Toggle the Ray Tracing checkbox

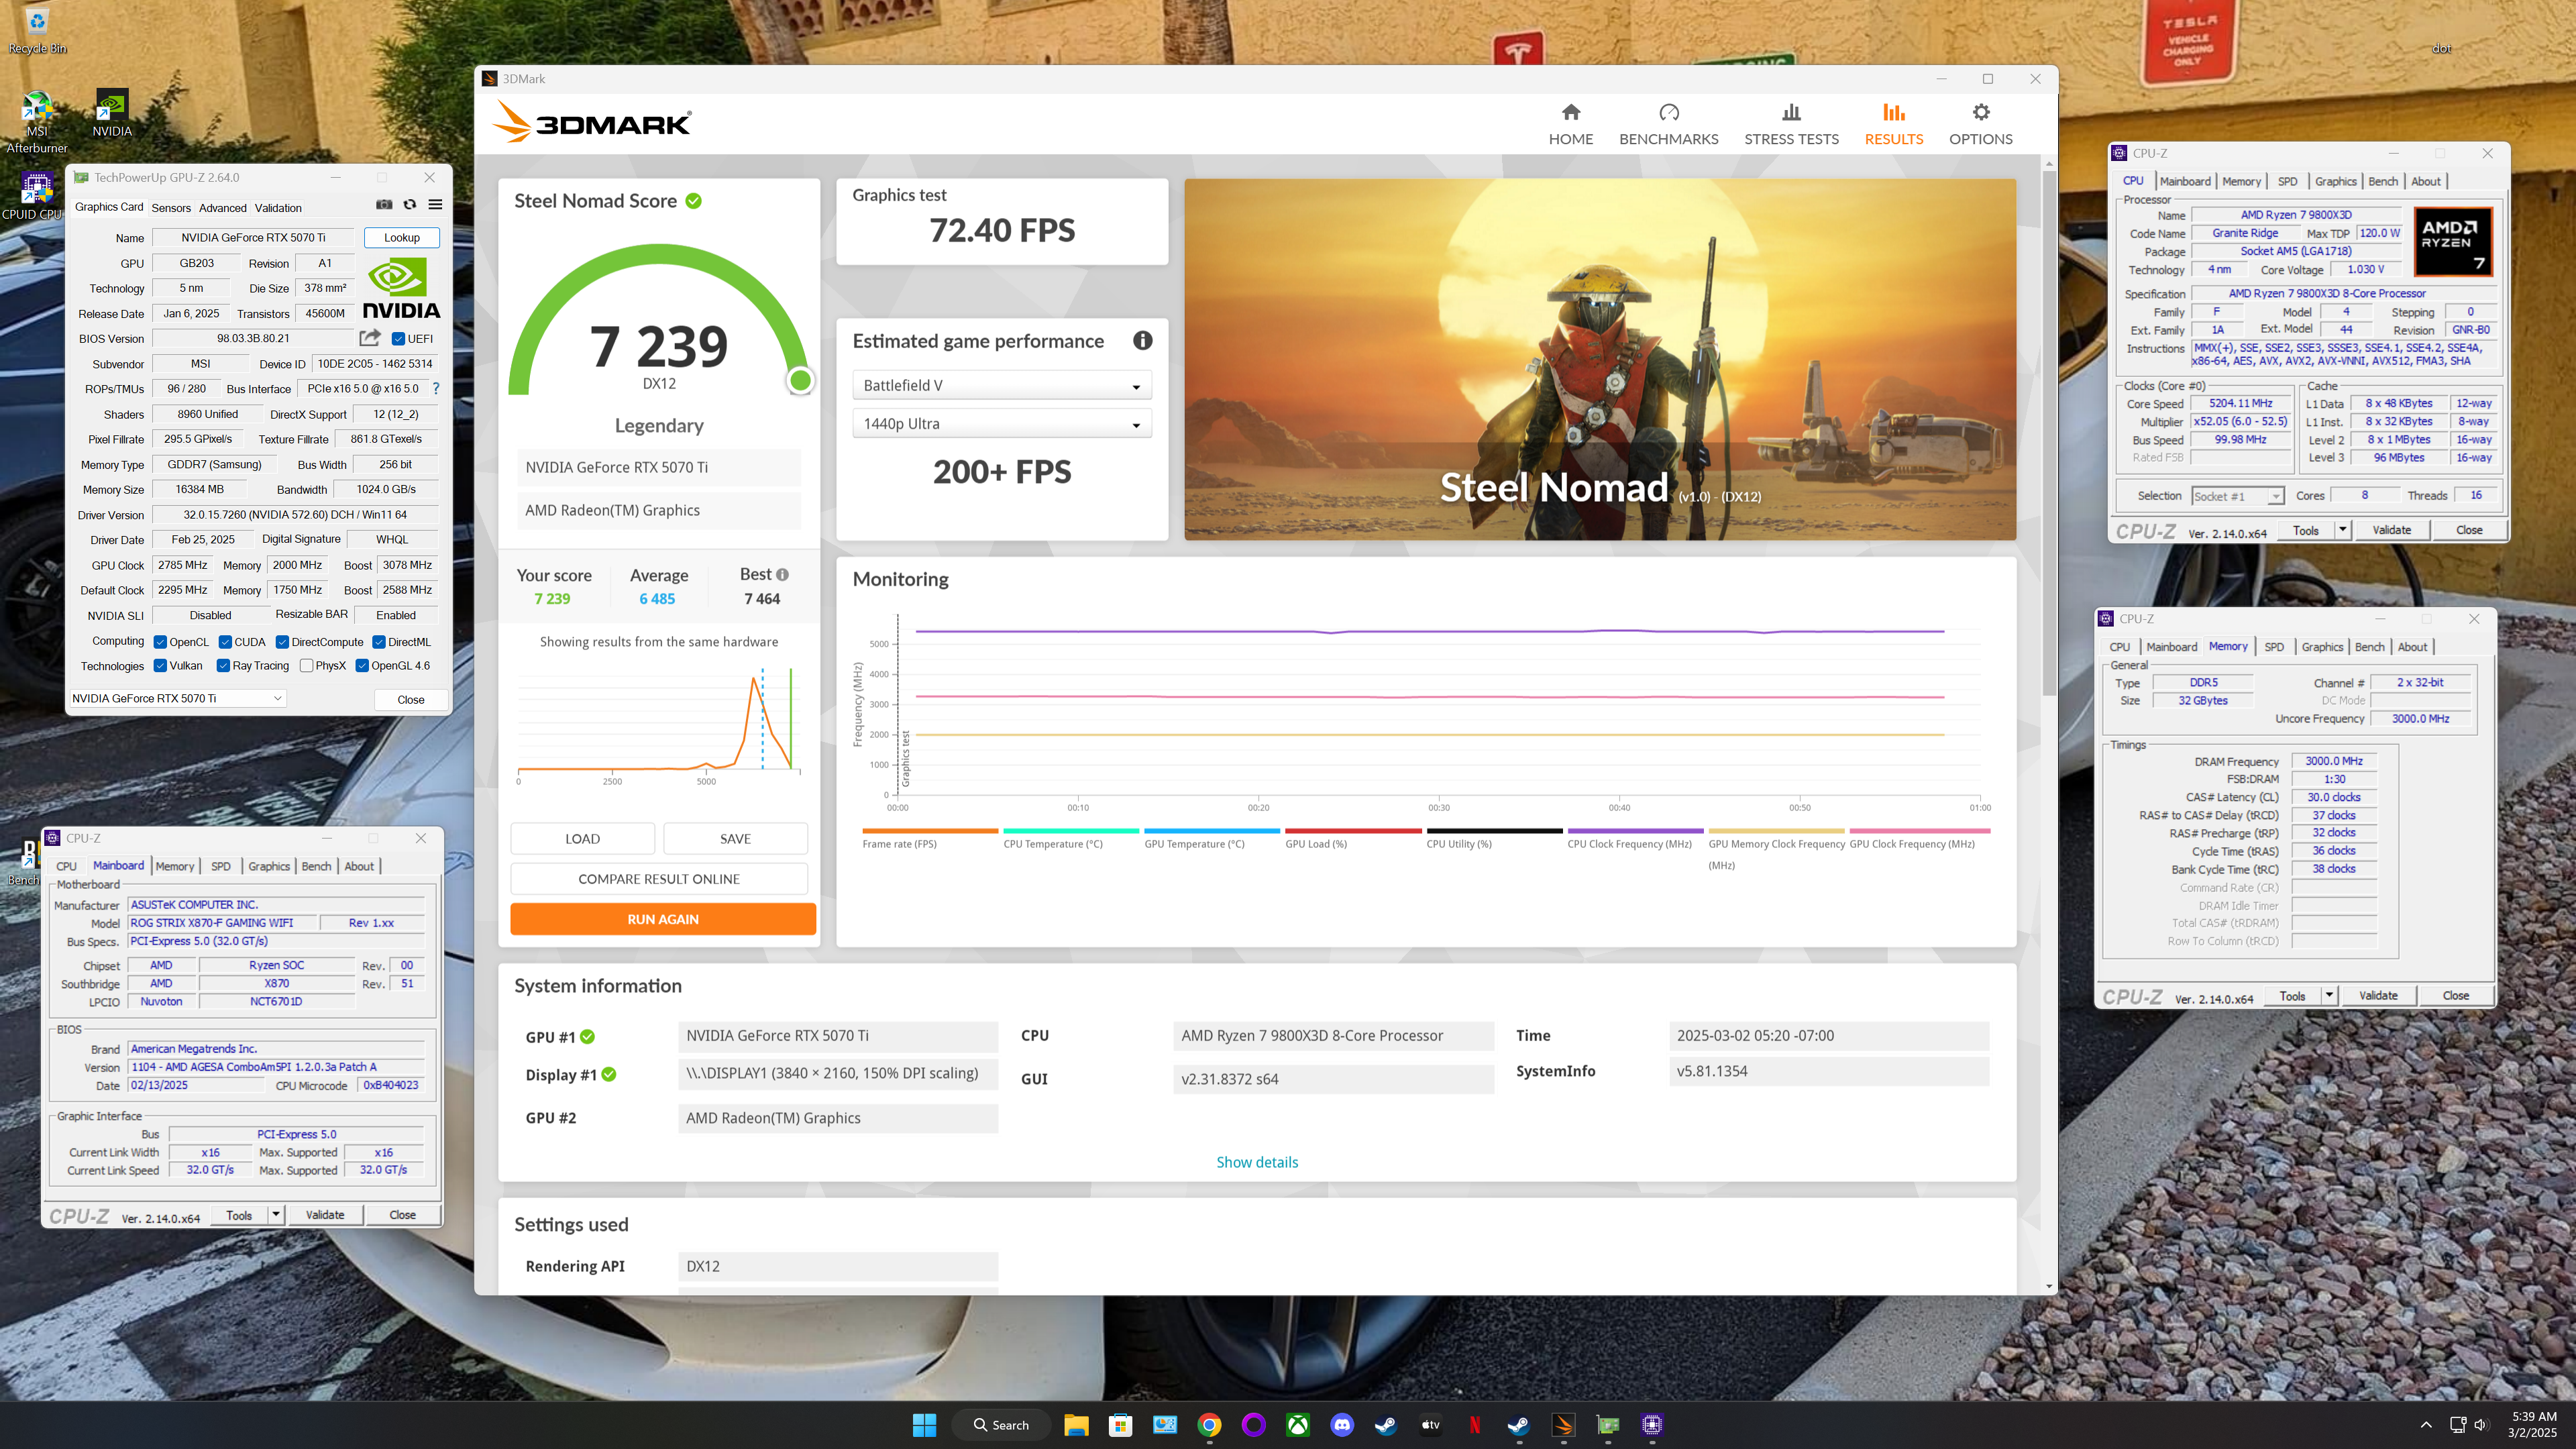tap(223, 666)
